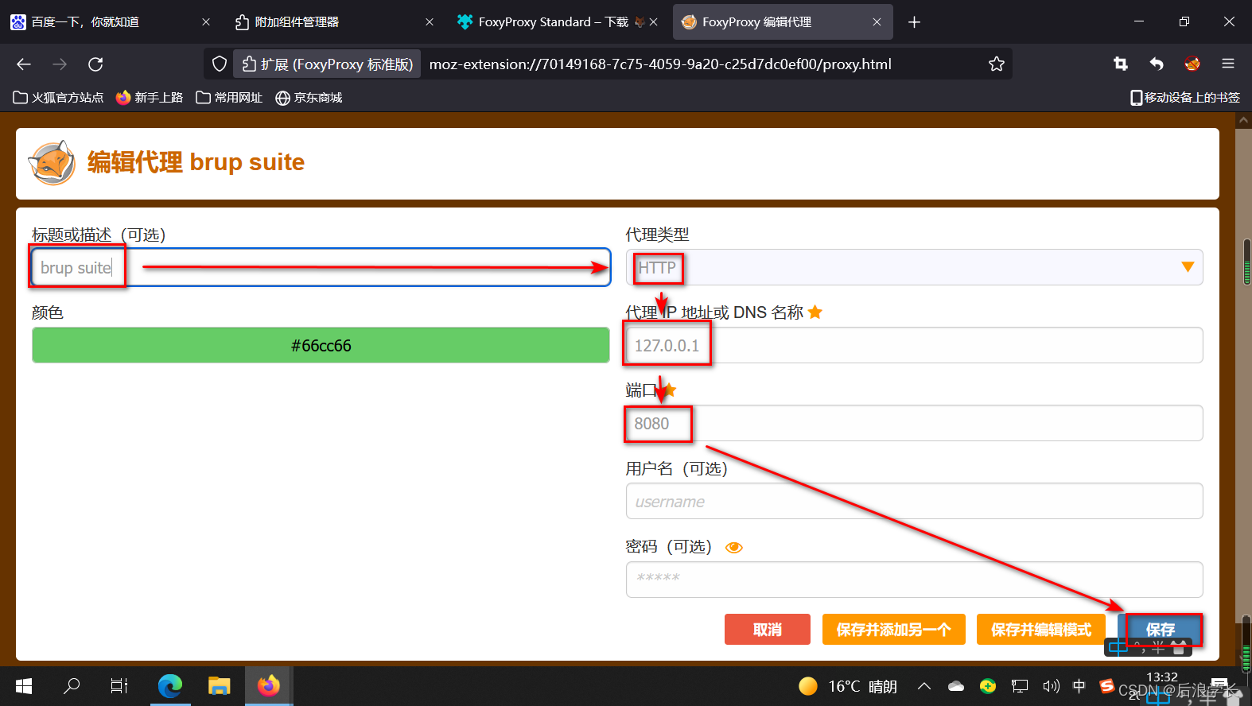
Task: Open the 京东商城 bookmark
Action: click(309, 98)
